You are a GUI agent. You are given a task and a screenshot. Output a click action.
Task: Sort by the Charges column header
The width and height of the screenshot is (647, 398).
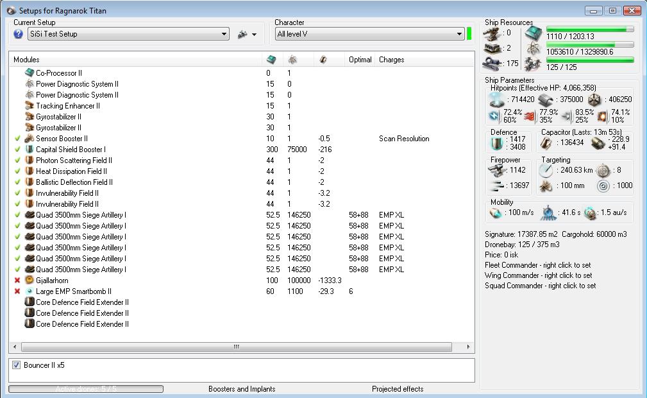[424, 60]
